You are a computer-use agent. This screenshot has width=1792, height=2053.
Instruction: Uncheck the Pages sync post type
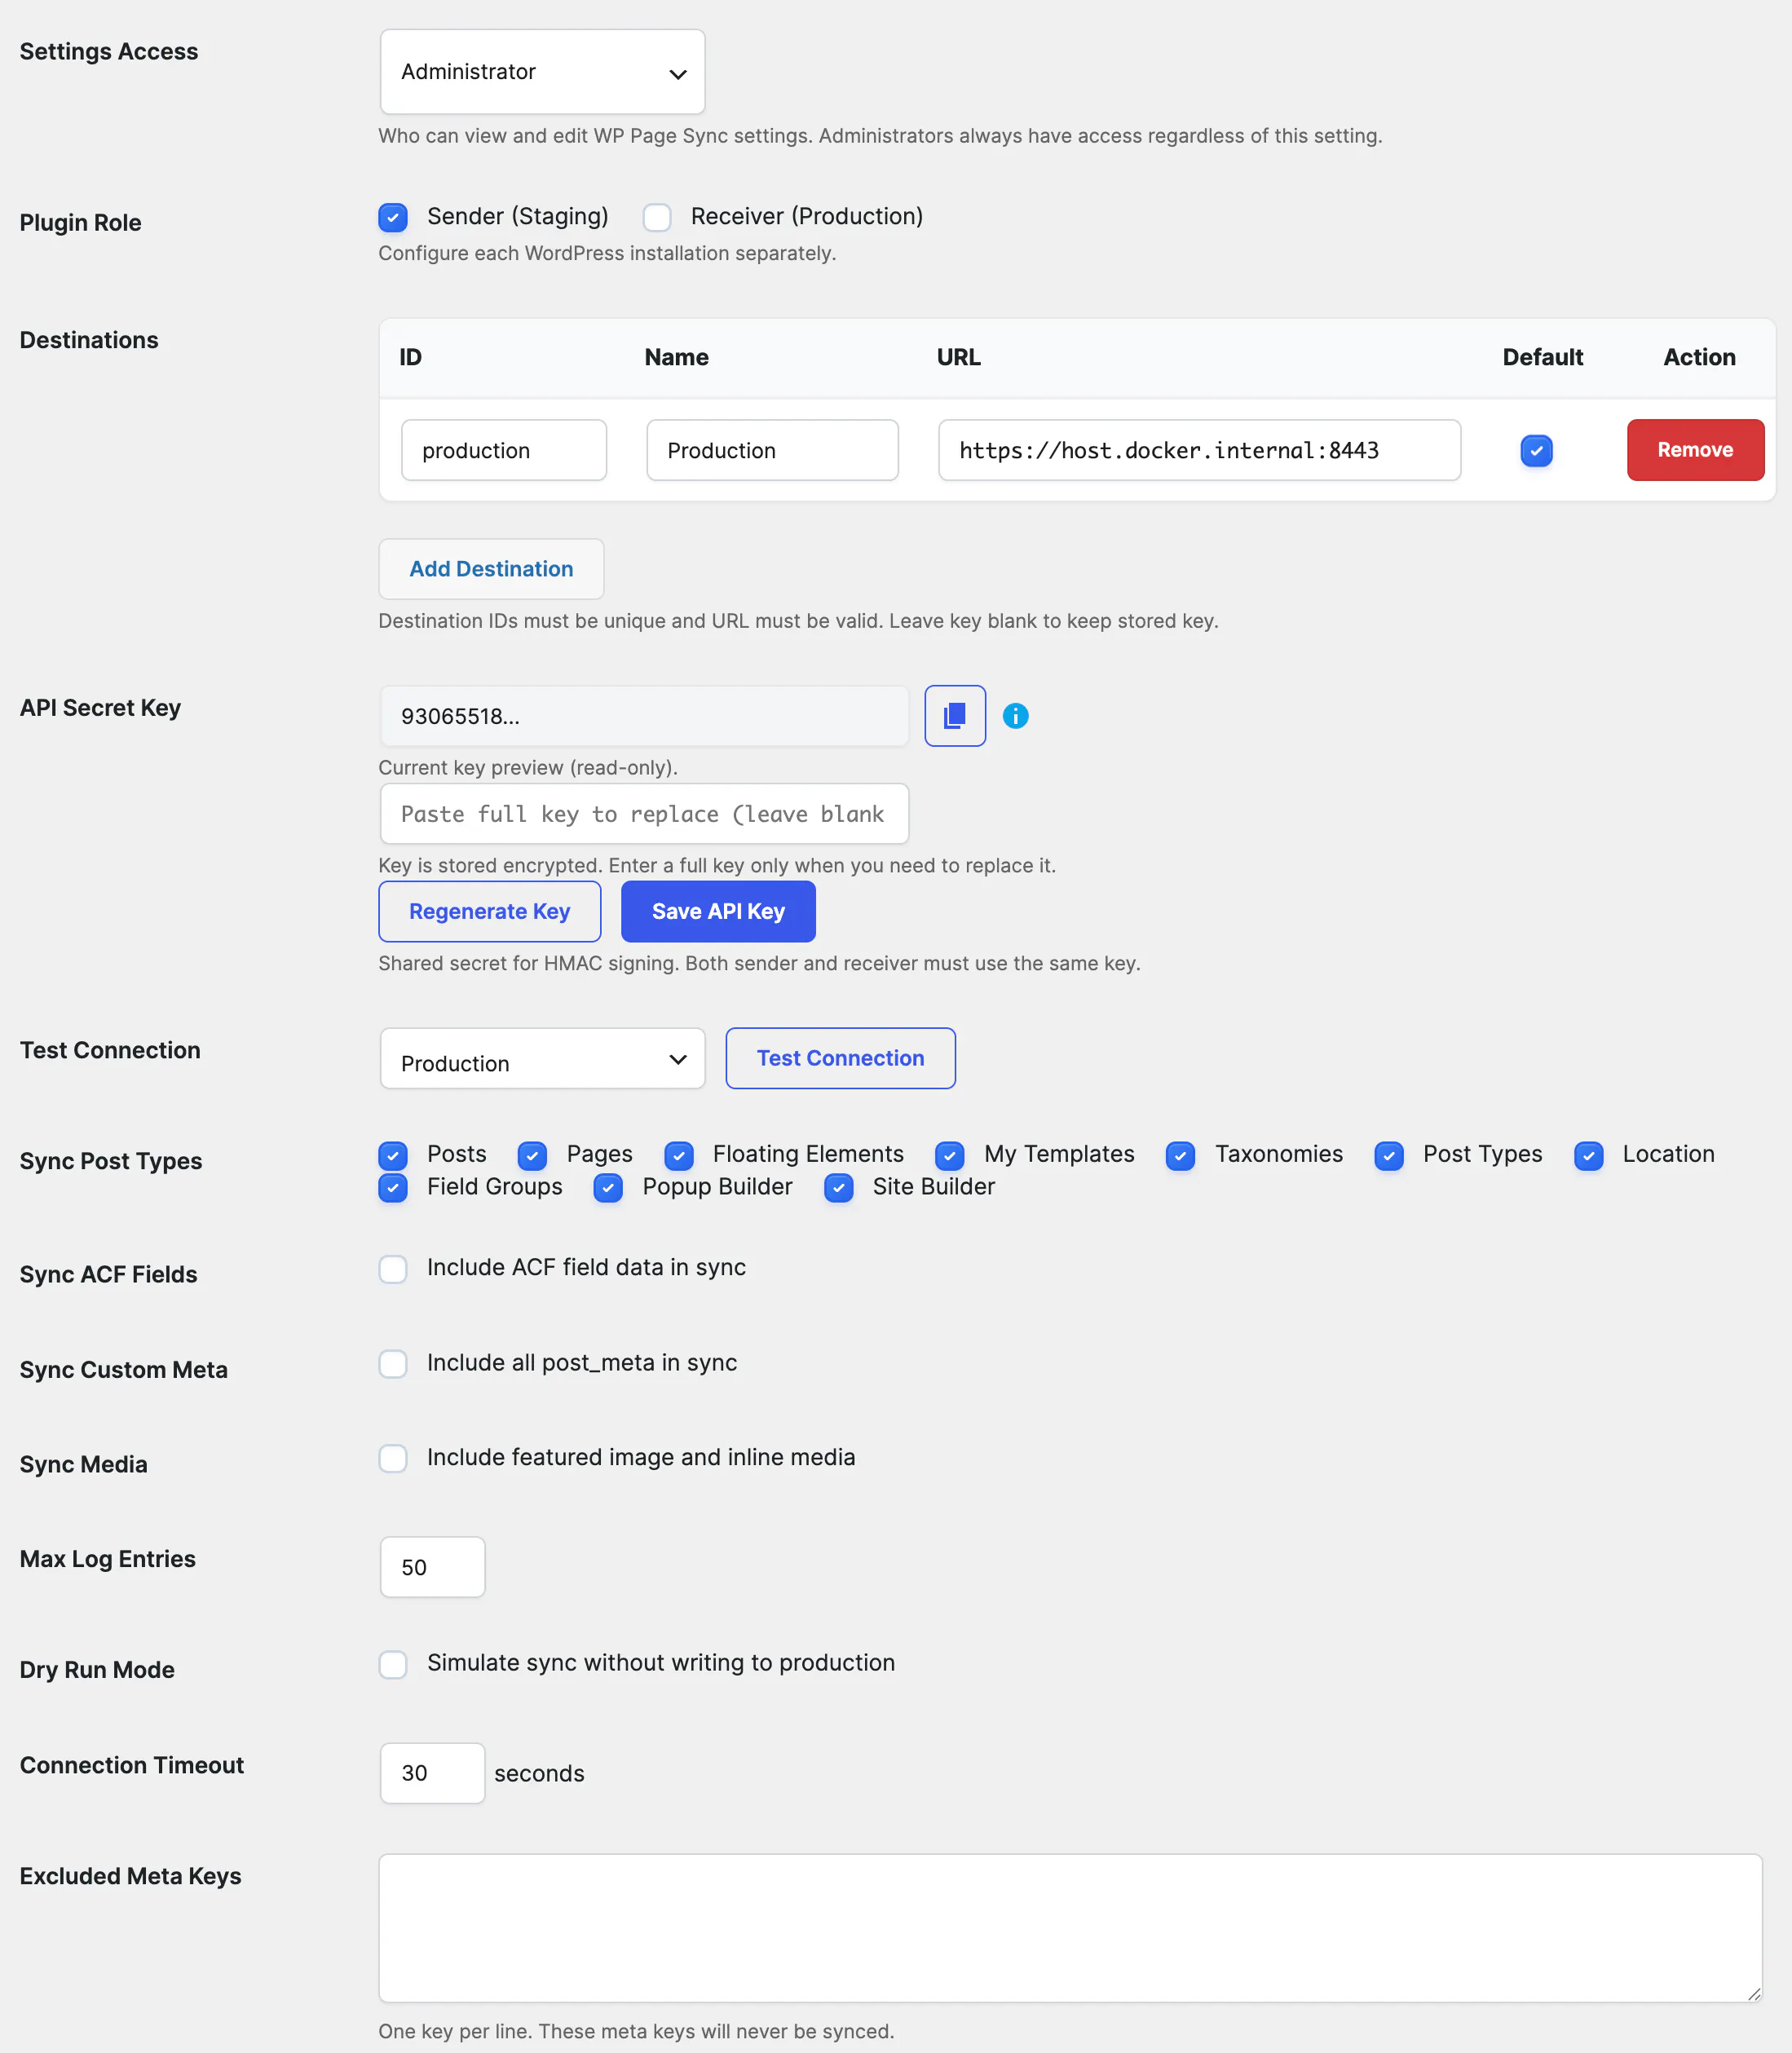pos(532,1156)
